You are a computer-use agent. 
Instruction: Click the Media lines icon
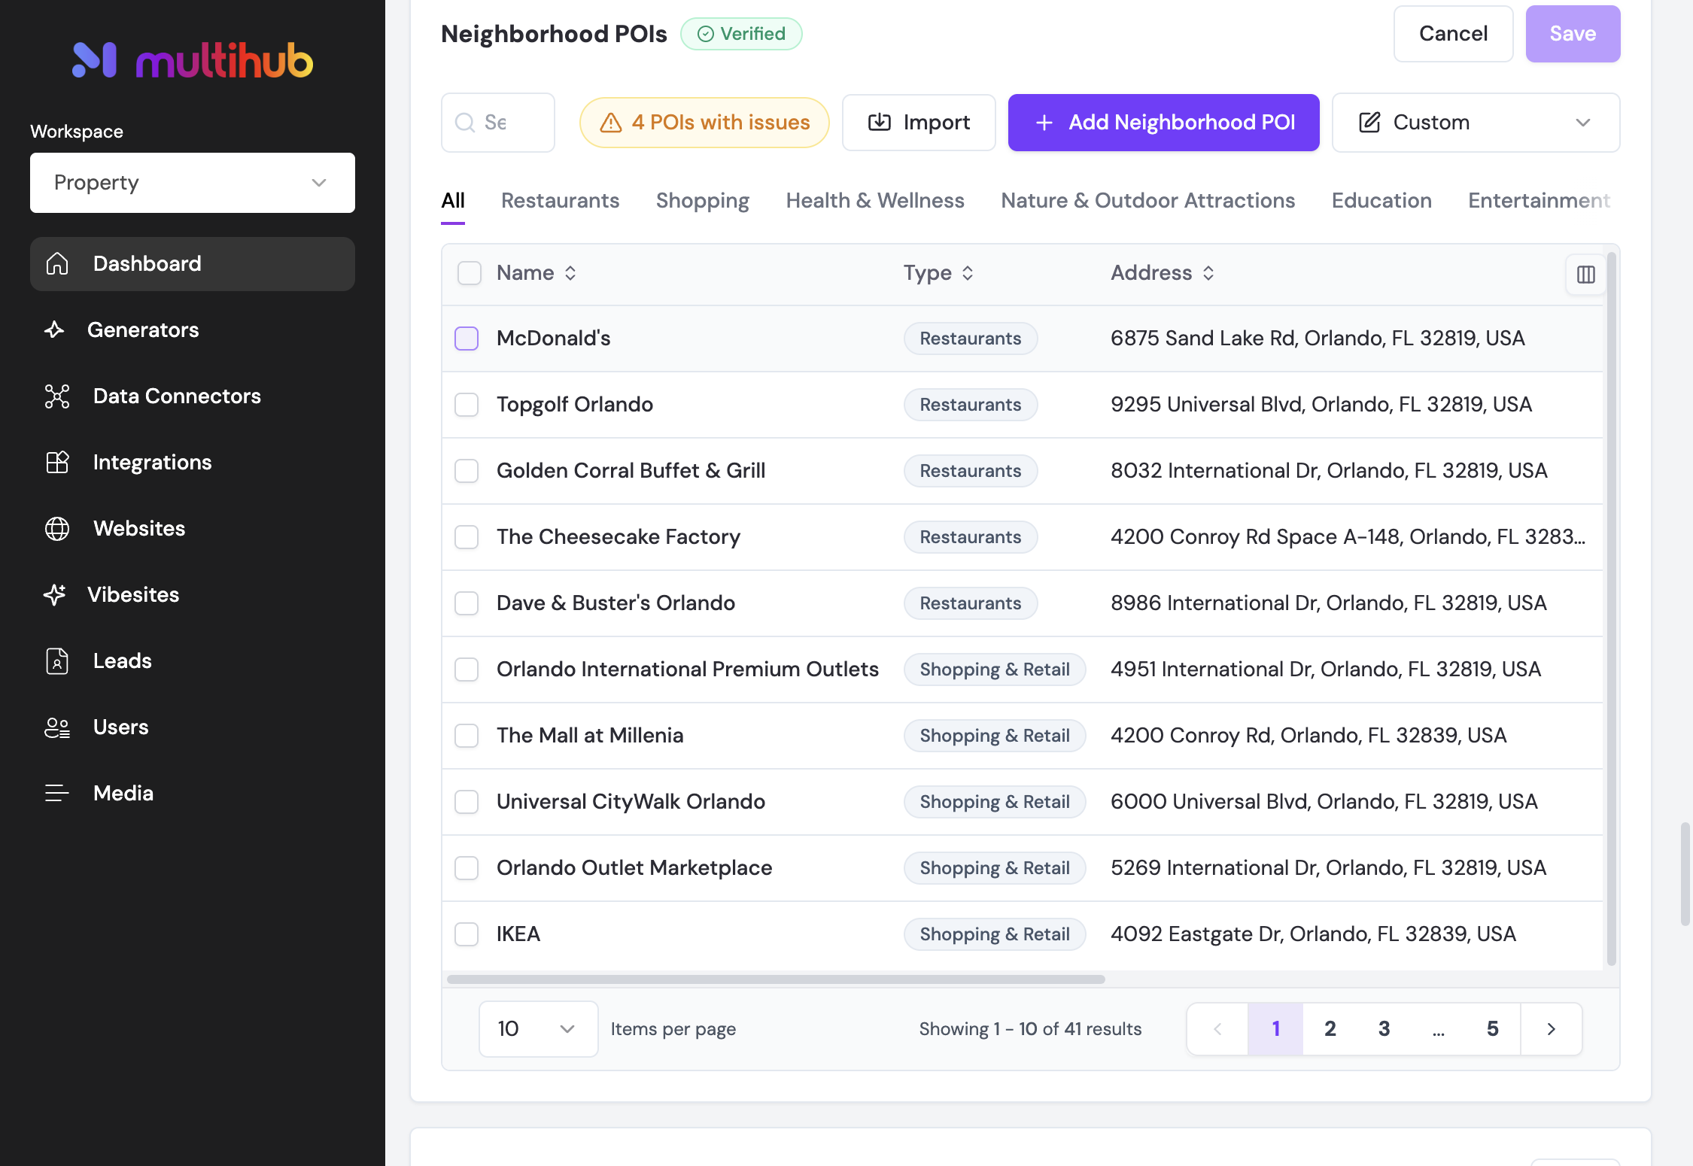click(x=57, y=793)
